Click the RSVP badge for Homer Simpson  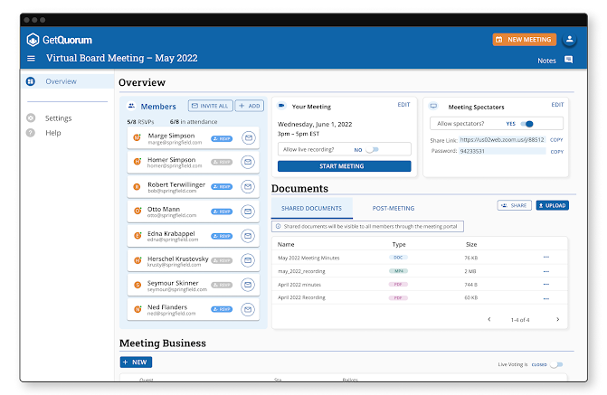coord(221,163)
